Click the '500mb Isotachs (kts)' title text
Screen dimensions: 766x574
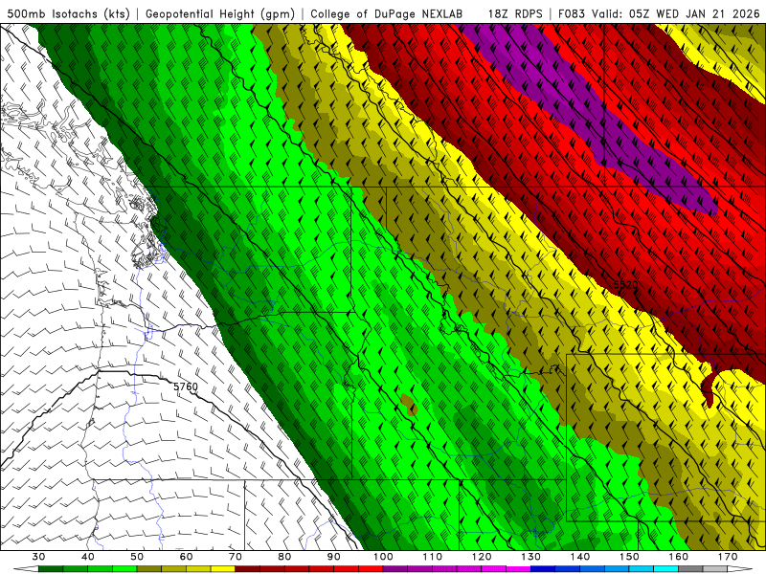click(68, 14)
